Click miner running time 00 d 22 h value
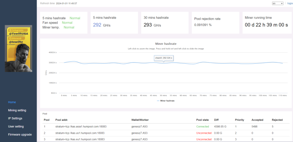 [266, 25]
